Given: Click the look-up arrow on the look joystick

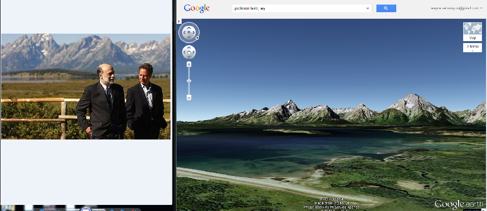Looking at the screenshot, I should [189, 28].
